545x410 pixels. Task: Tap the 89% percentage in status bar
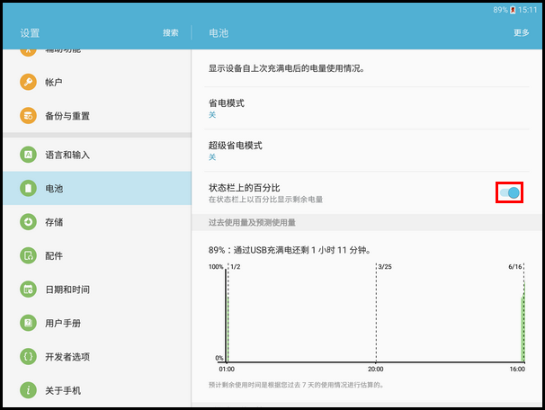tap(501, 10)
